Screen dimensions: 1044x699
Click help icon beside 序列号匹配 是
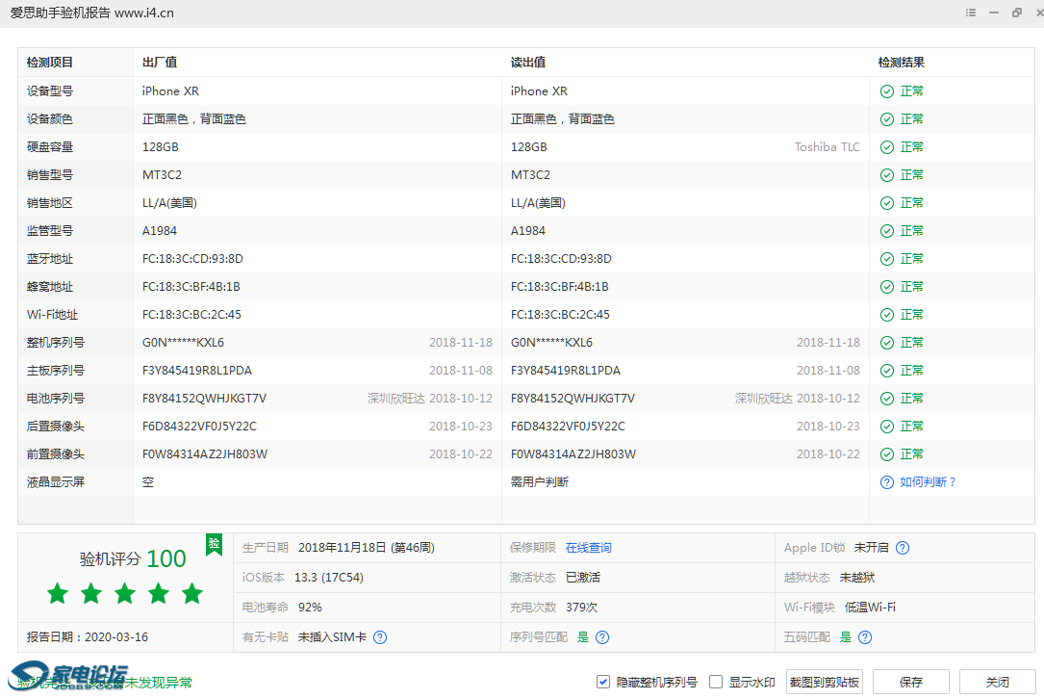[602, 637]
